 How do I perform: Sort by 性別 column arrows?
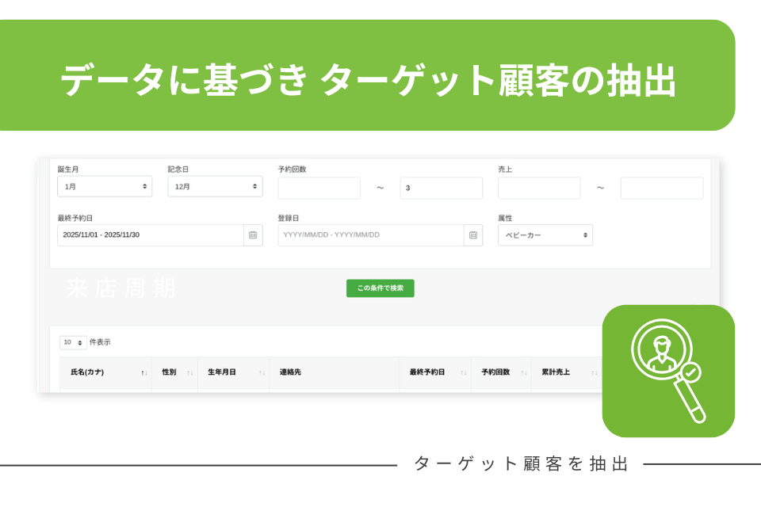tap(189, 372)
